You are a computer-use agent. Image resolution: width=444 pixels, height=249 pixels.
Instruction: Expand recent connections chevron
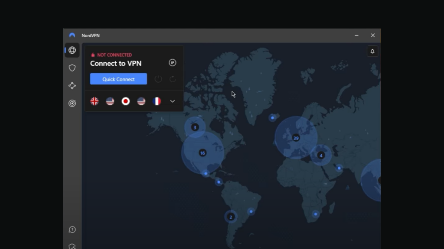coord(173,101)
